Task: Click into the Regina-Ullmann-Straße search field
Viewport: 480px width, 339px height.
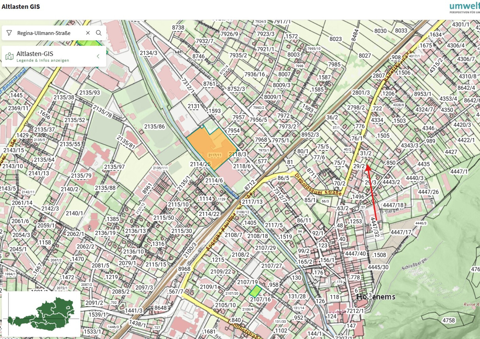Action: coord(47,33)
